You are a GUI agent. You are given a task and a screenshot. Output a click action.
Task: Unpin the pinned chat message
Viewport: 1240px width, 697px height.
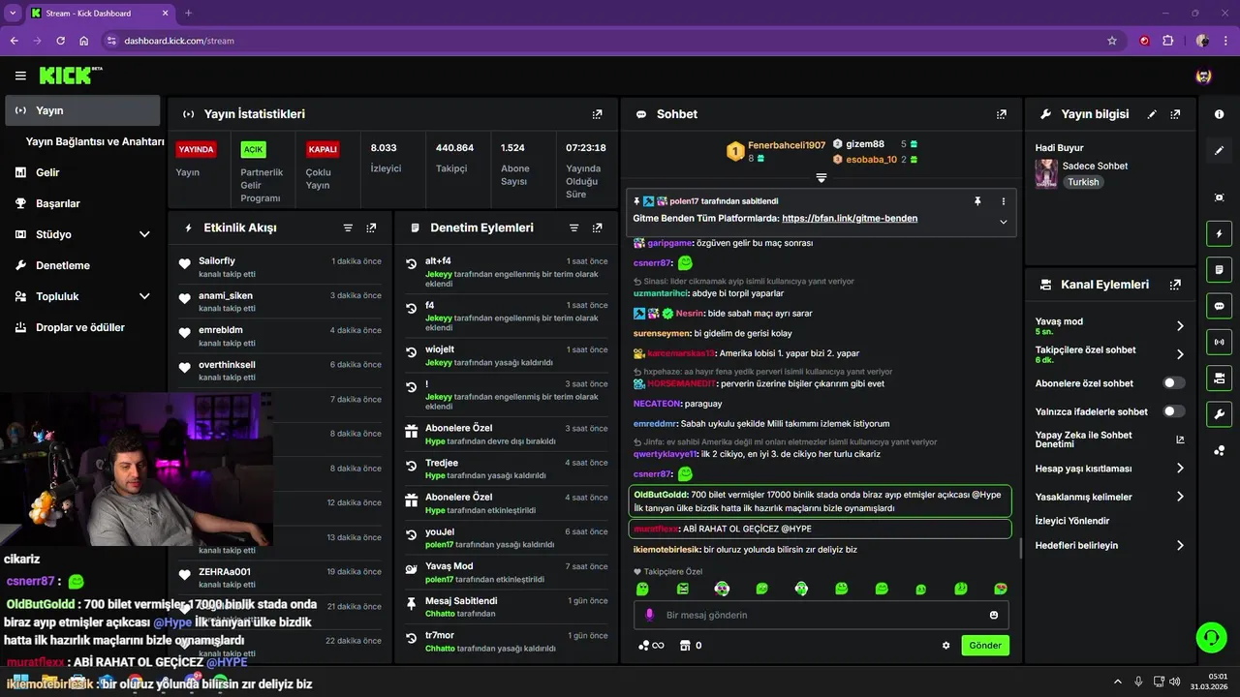(x=977, y=201)
